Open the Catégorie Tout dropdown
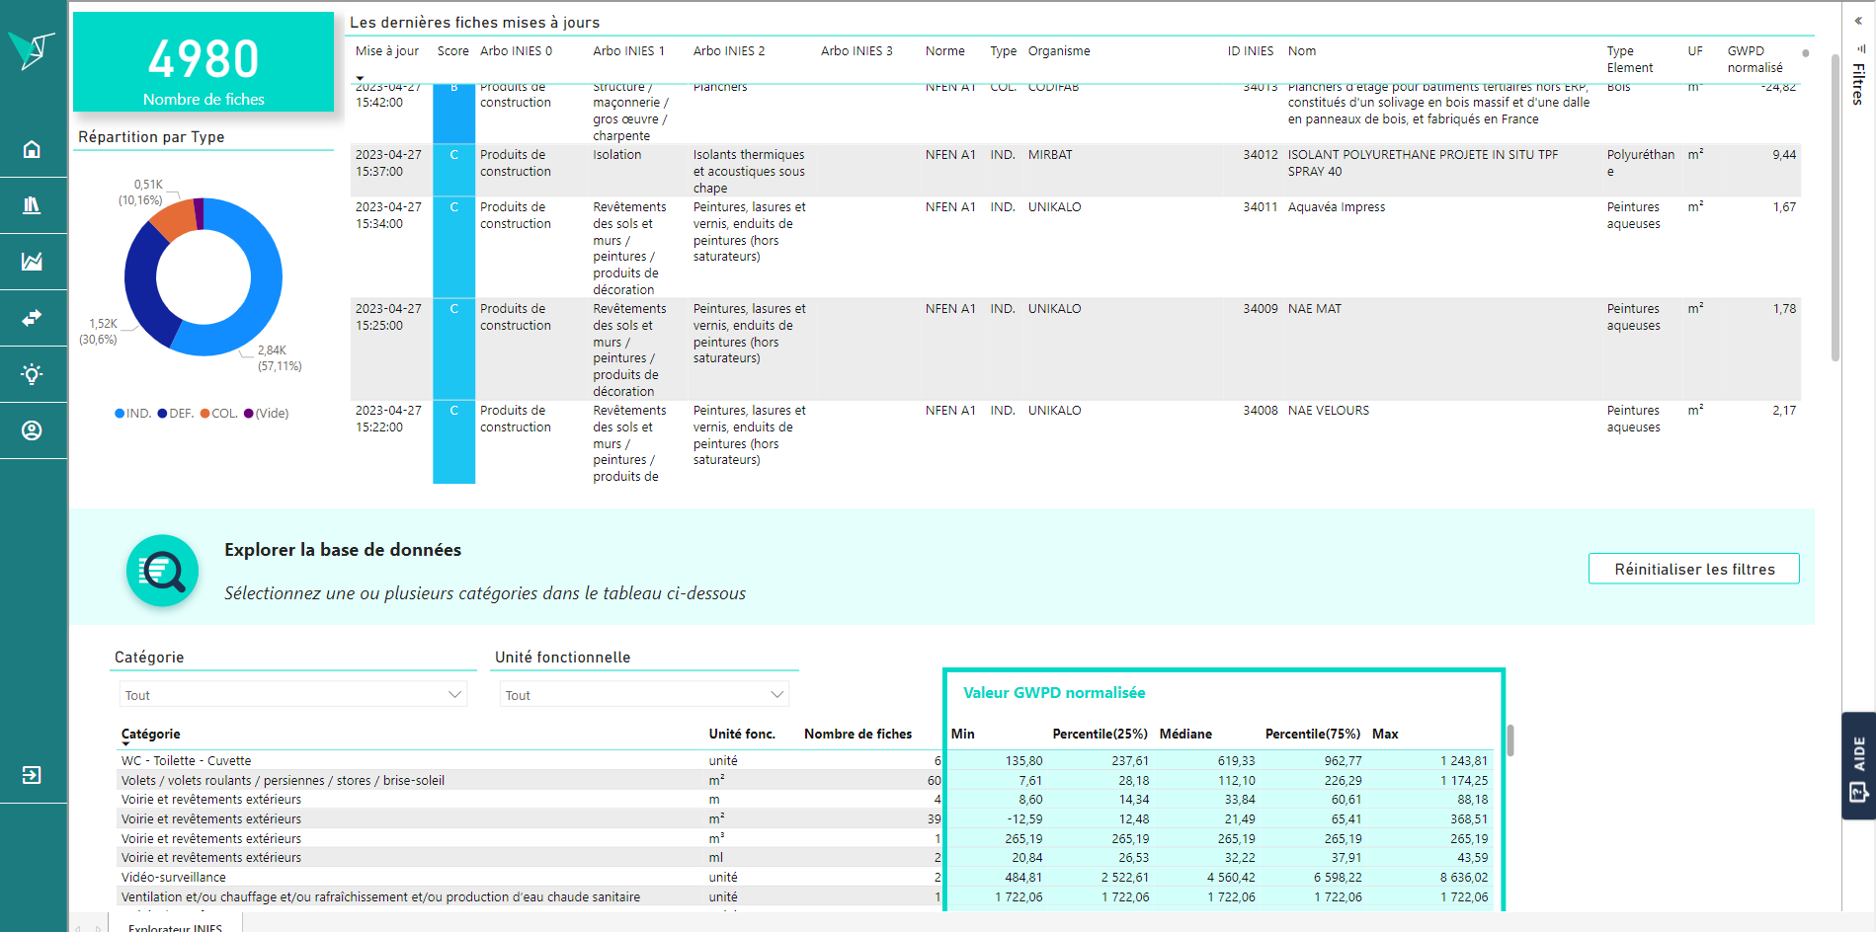1876x932 pixels. pyautogui.click(x=293, y=695)
